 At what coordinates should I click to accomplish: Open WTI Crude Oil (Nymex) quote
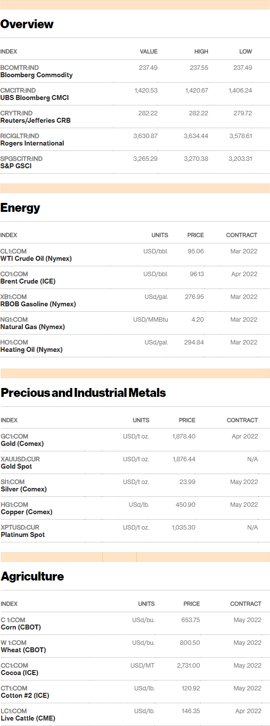(36, 259)
